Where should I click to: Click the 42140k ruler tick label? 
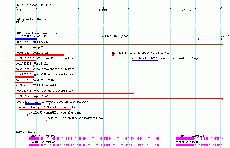click(x=19, y=10)
